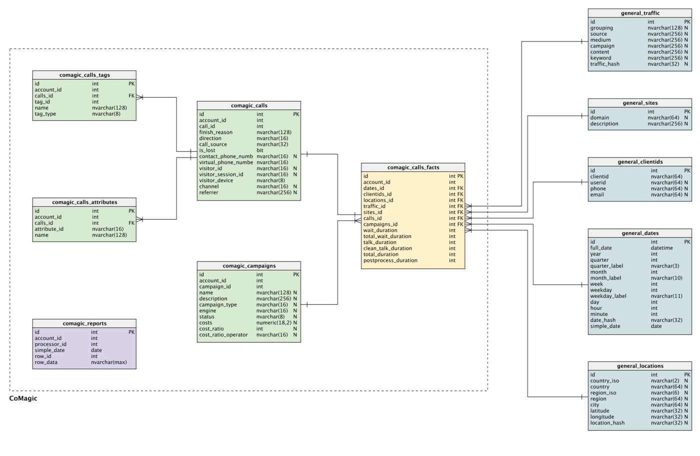Select the attribute_id row
The width and height of the screenshot is (700, 456).
(x=84, y=229)
